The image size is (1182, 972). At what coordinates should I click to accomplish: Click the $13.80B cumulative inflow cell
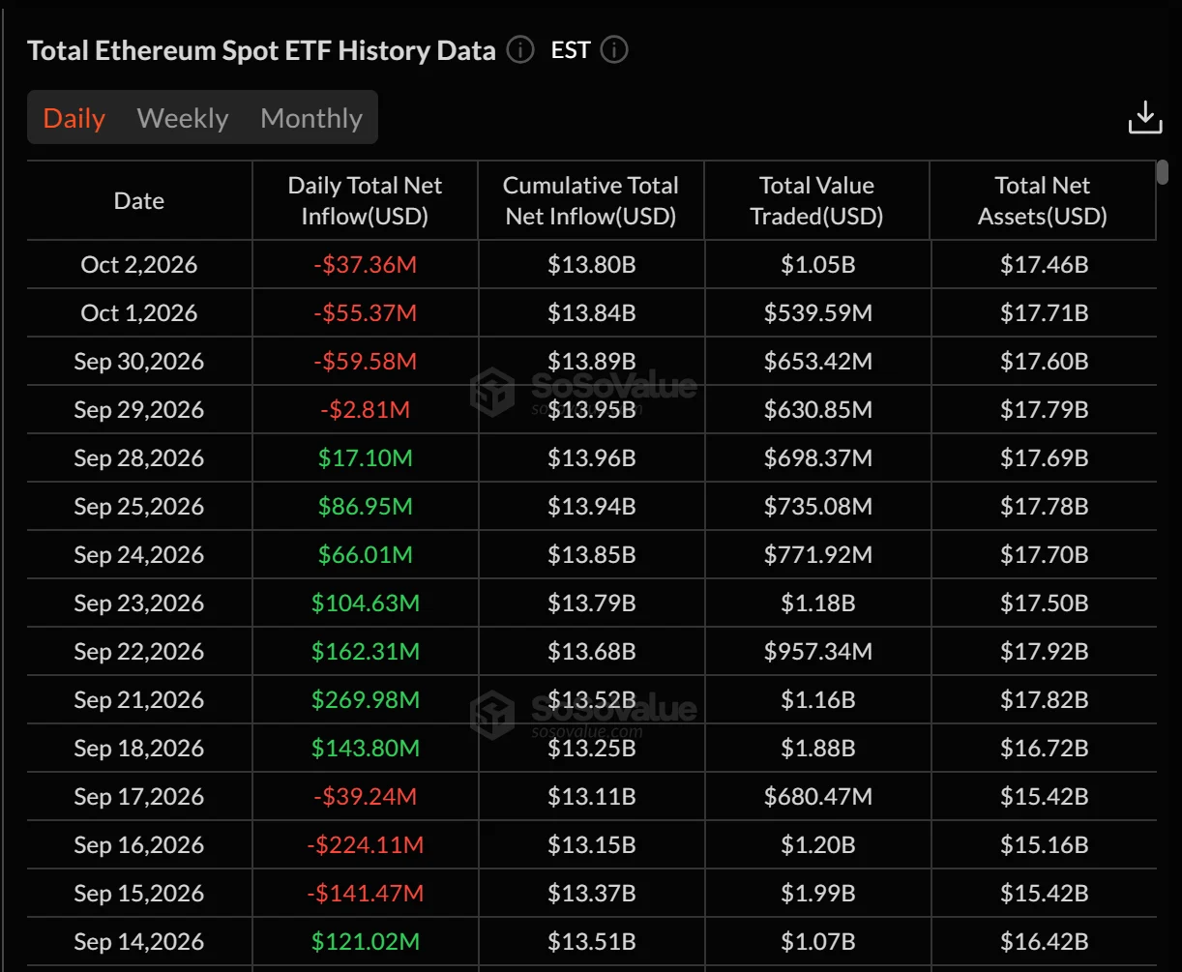click(x=591, y=264)
